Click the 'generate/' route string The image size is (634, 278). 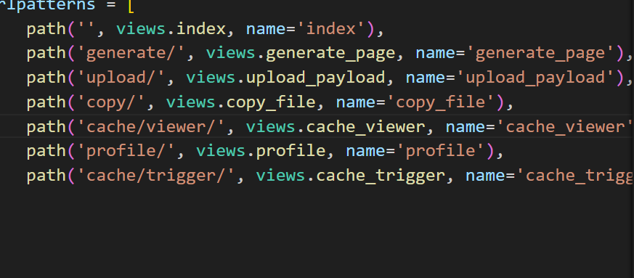tap(131, 54)
